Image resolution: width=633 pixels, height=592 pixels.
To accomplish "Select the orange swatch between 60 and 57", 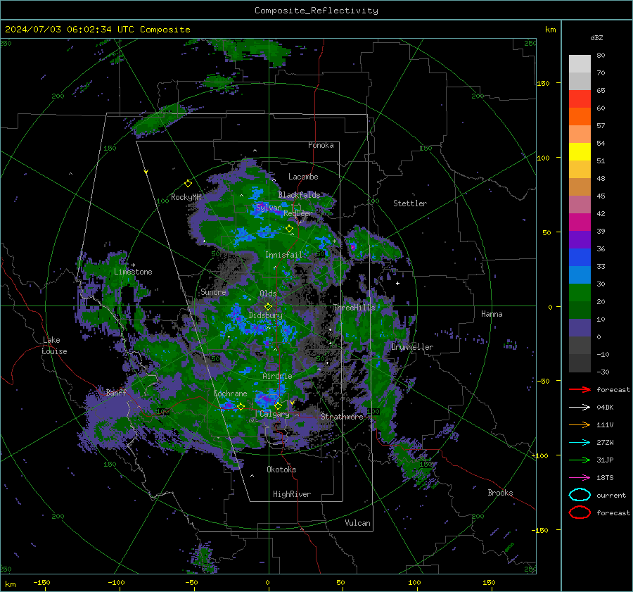I will tap(580, 116).
